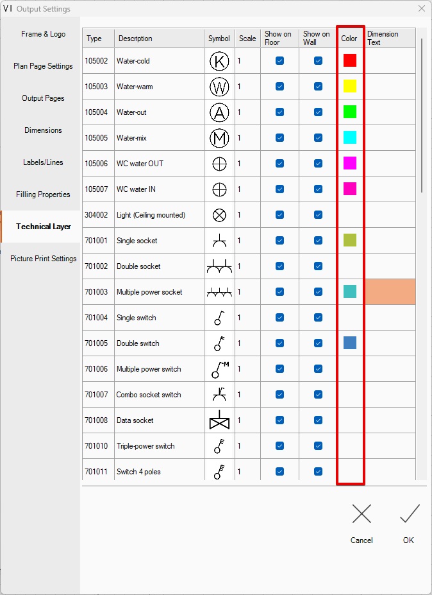Click the red Water-cold color swatch
432x595 pixels.
350,60
